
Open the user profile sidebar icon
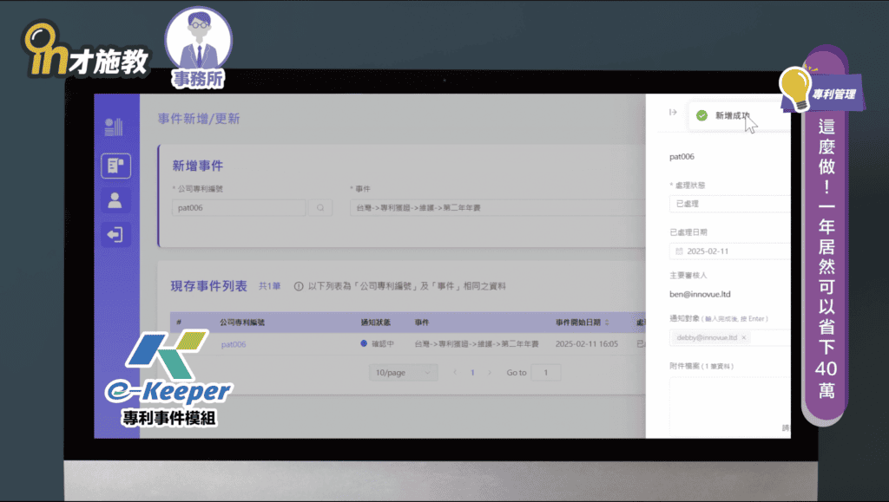coord(116,199)
